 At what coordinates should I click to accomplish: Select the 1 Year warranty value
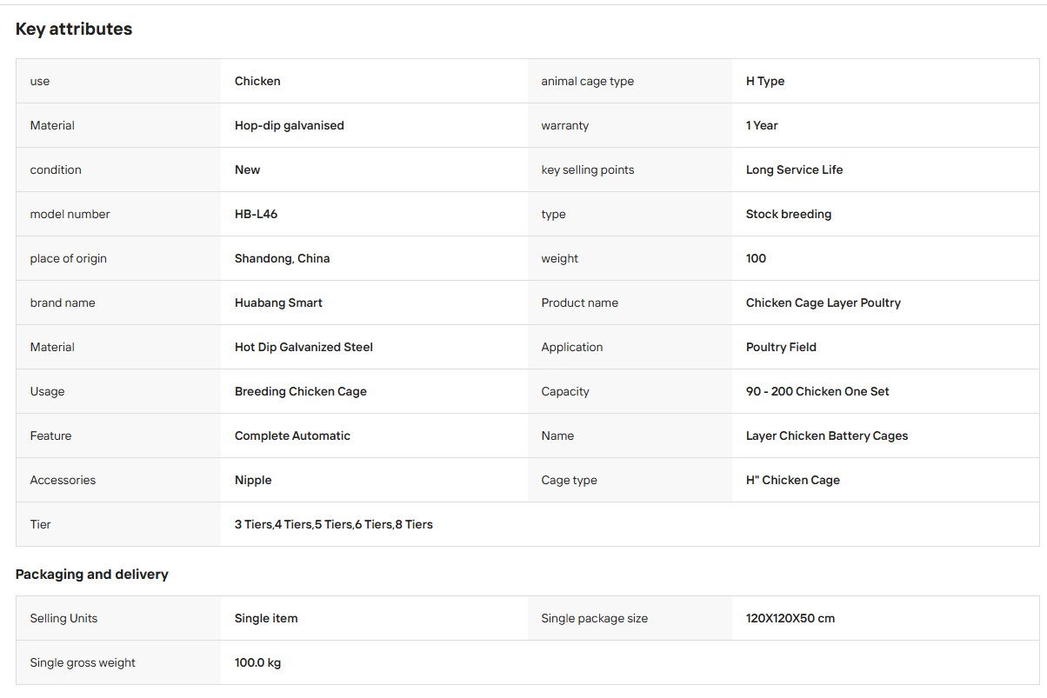pyautogui.click(x=762, y=125)
